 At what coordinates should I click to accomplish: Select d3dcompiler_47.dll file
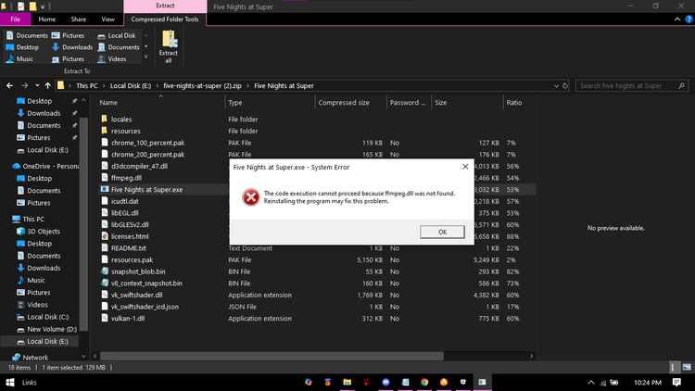[139, 166]
